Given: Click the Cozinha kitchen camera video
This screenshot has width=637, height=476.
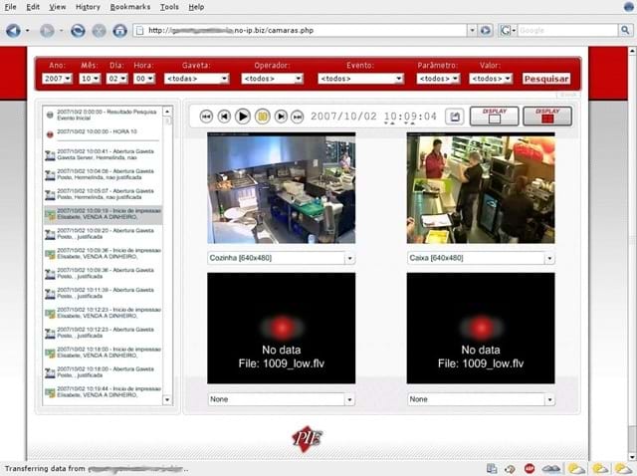Looking at the screenshot, I should (x=281, y=188).
